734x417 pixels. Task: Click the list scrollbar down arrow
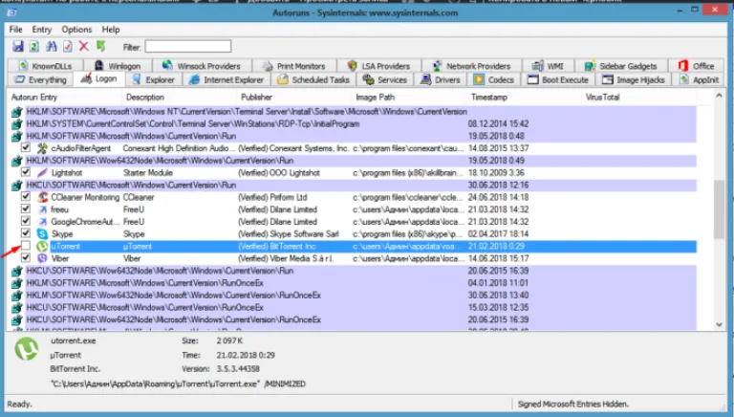pos(719,324)
